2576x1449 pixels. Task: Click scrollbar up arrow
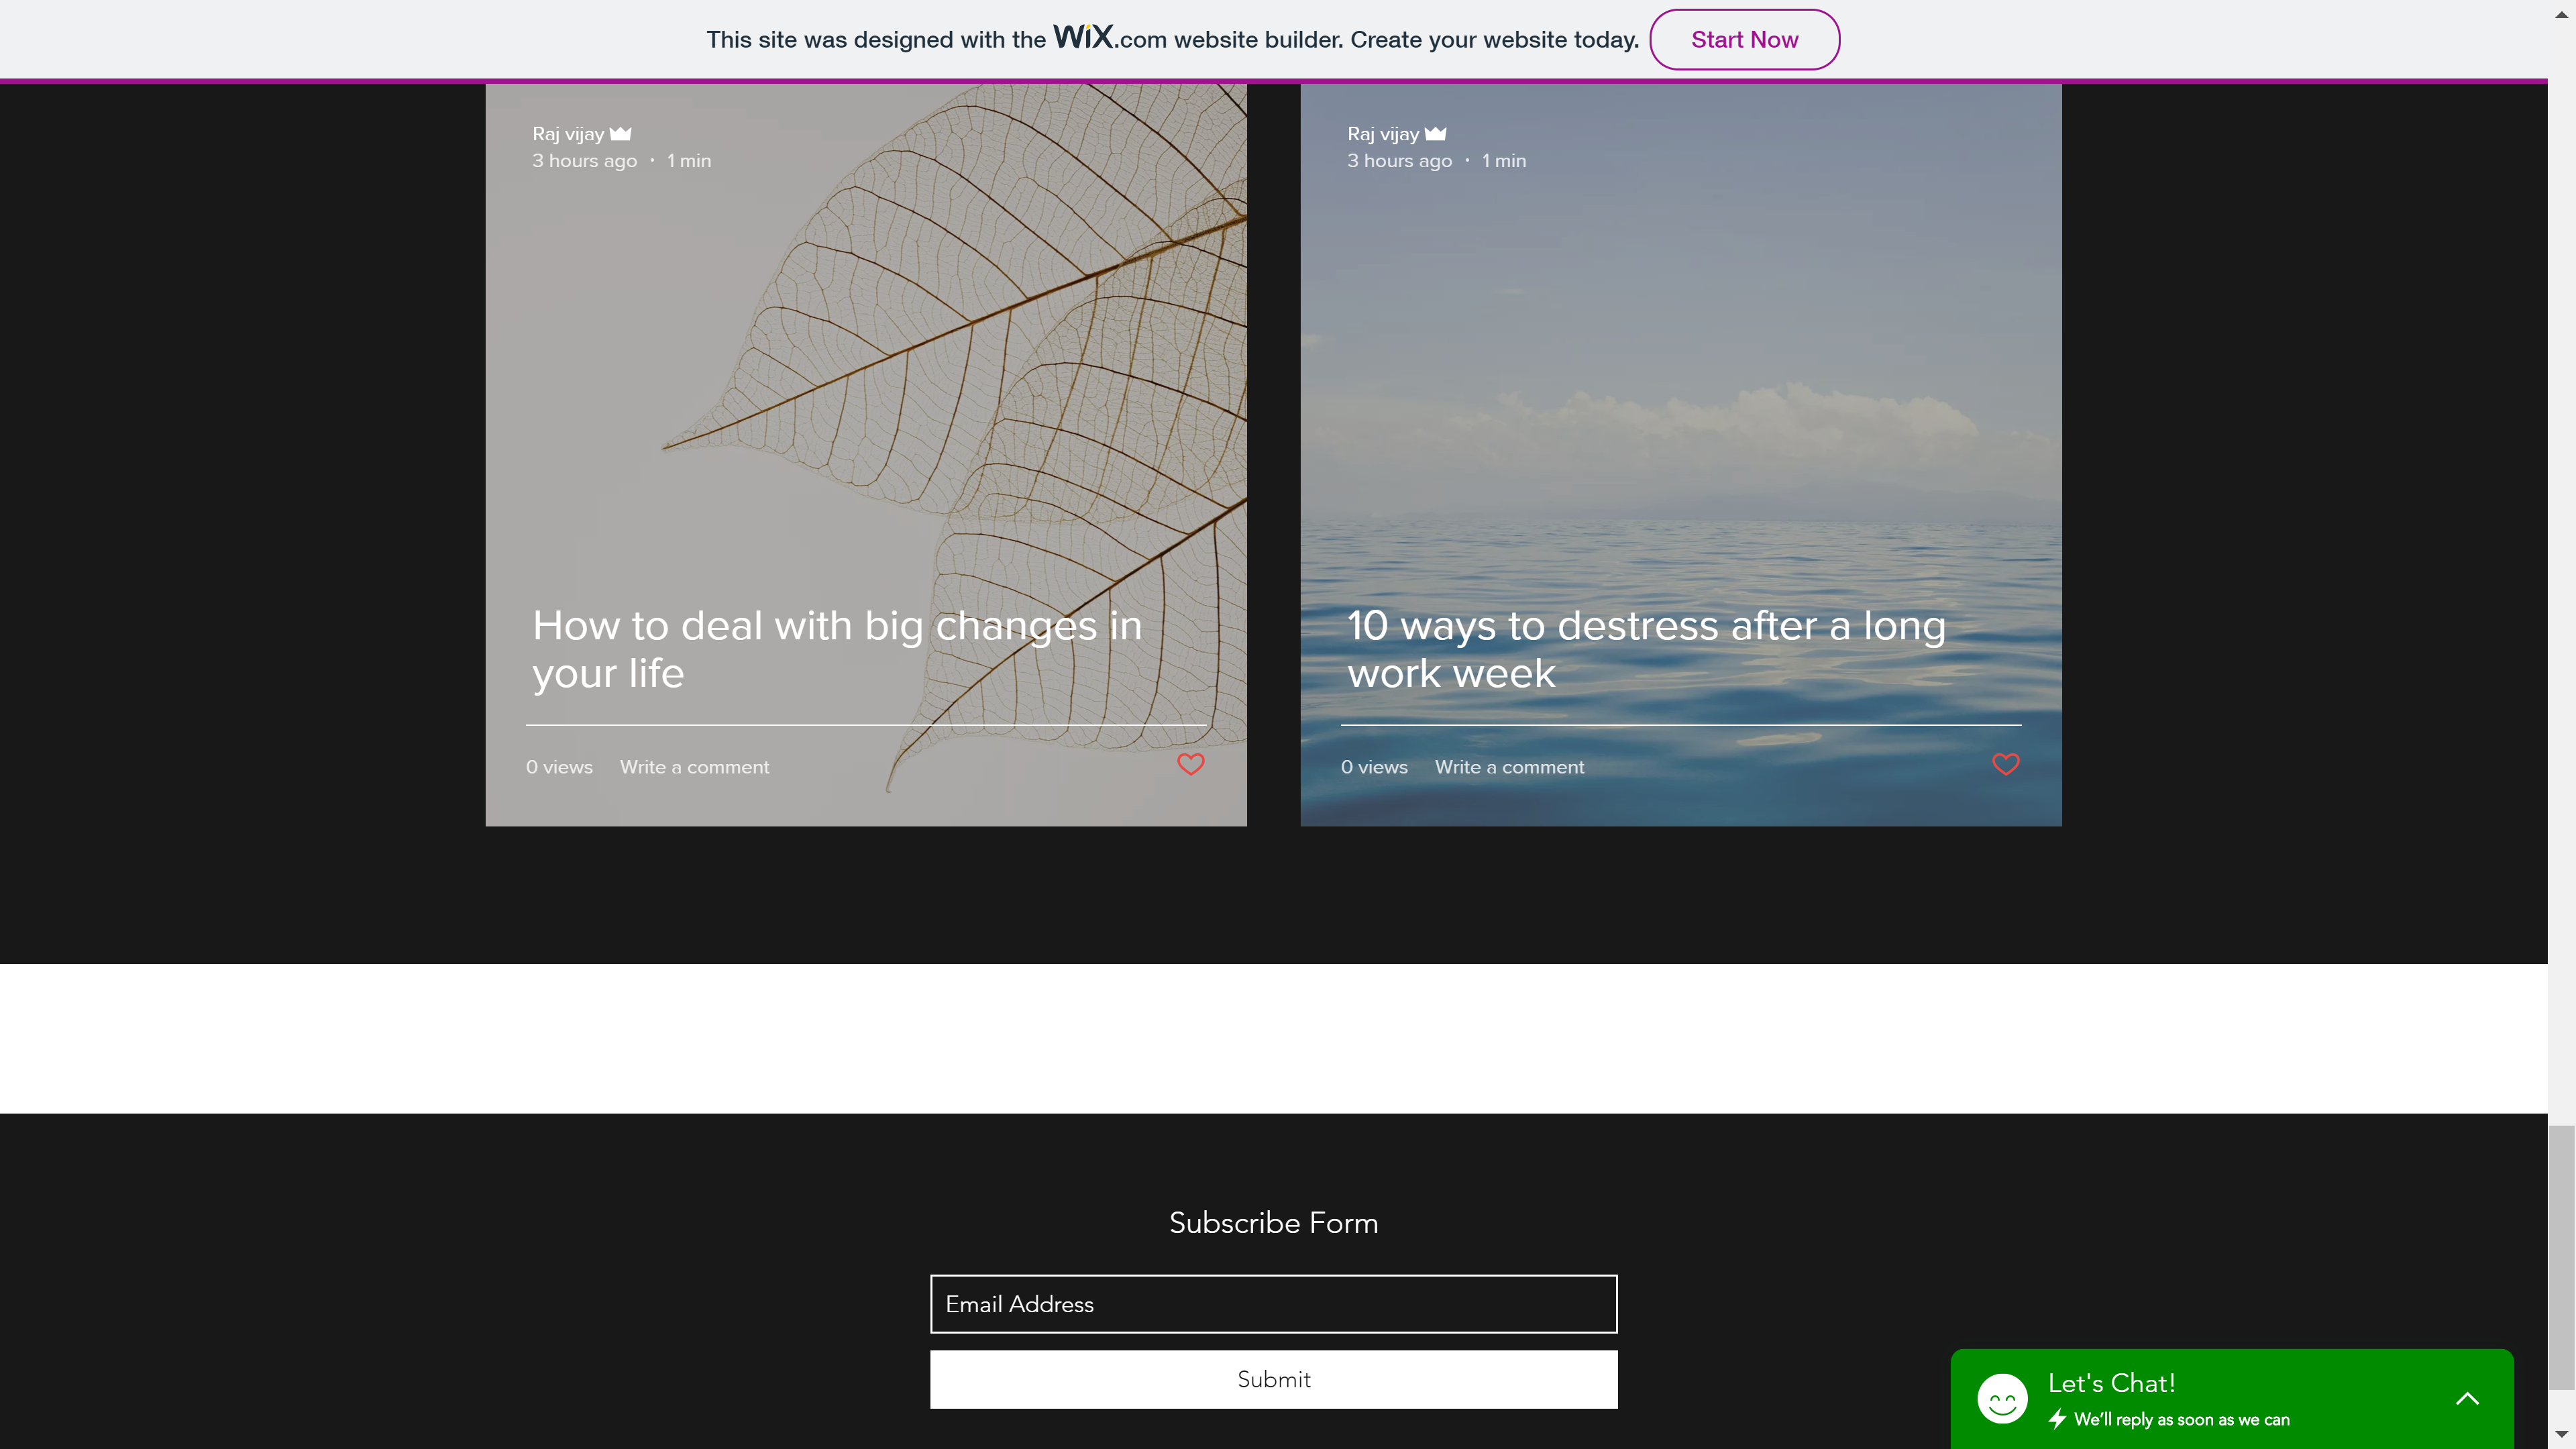click(x=2561, y=14)
